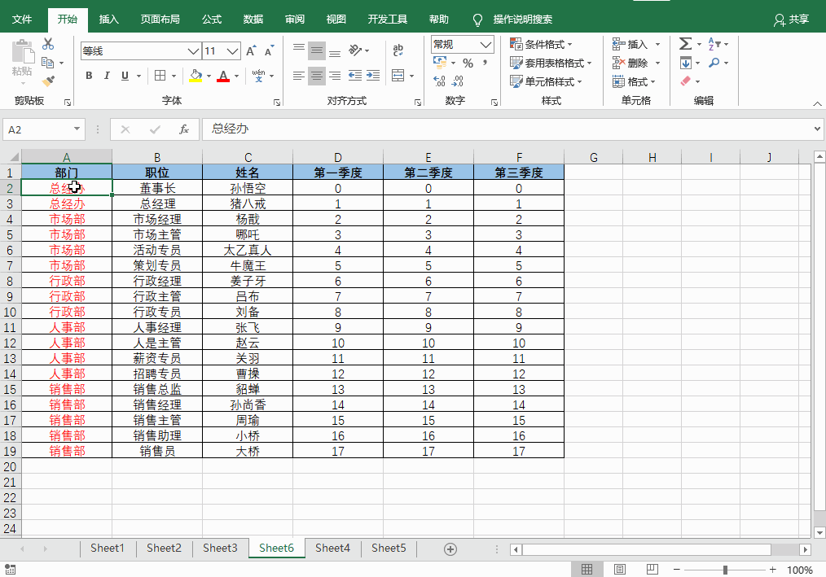Click the AutoSum sigma icon
The image size is (826, 577).
tap(685, 44)
